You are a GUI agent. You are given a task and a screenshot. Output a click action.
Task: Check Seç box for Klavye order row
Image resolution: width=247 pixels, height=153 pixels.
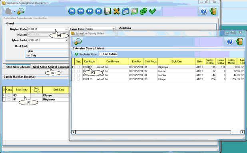[78, 79]
